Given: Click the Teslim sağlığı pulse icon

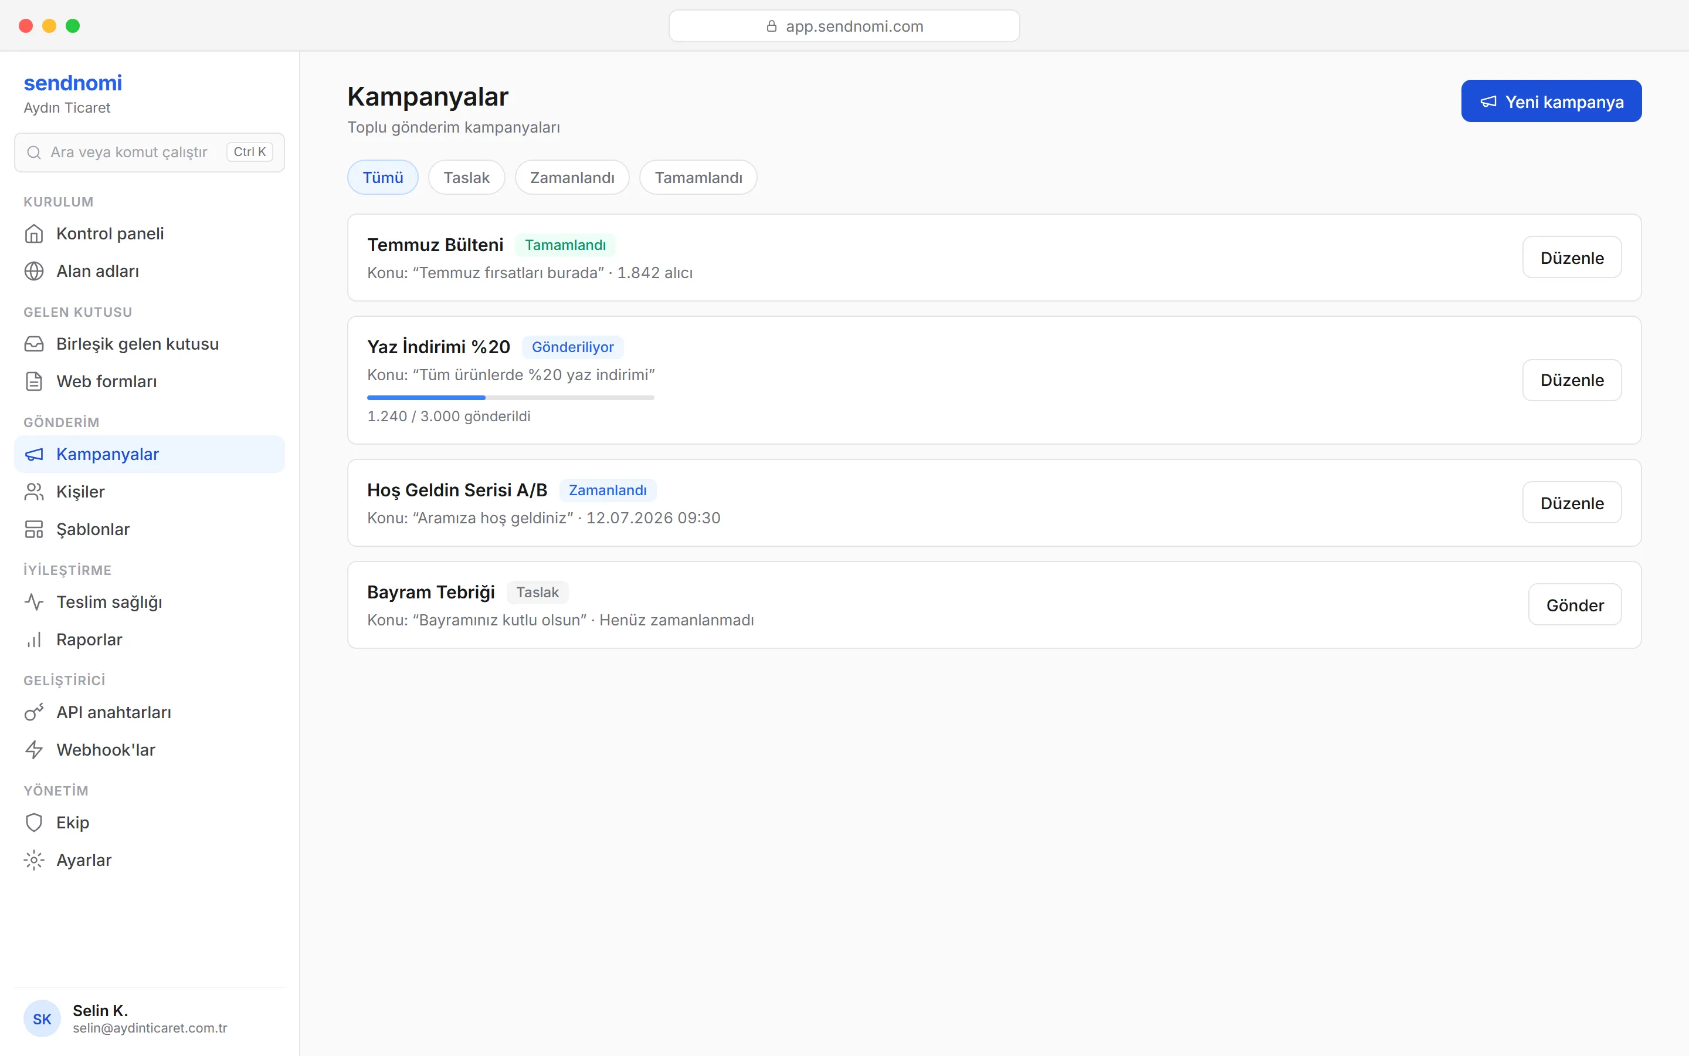Looking at the screenshot, I should pyautogui.click(x=33, y=602).
